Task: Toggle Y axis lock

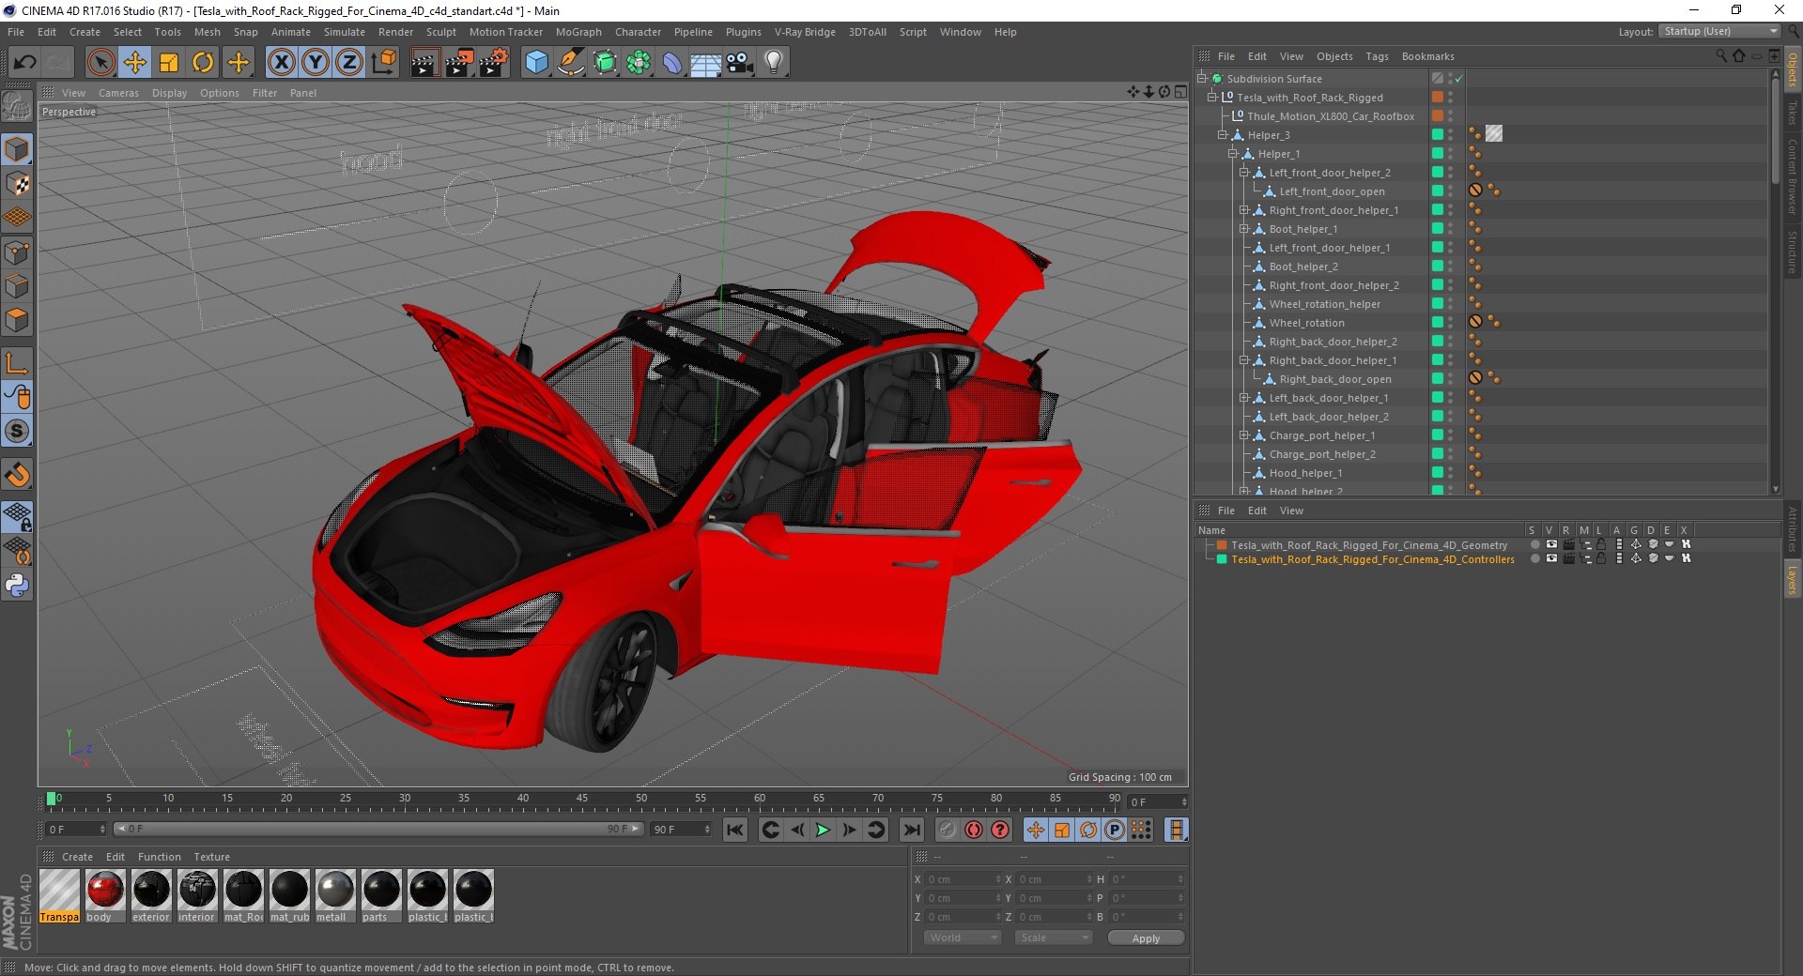Action: pos(316,63)
